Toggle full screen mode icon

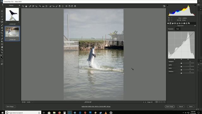click(164, 6)
